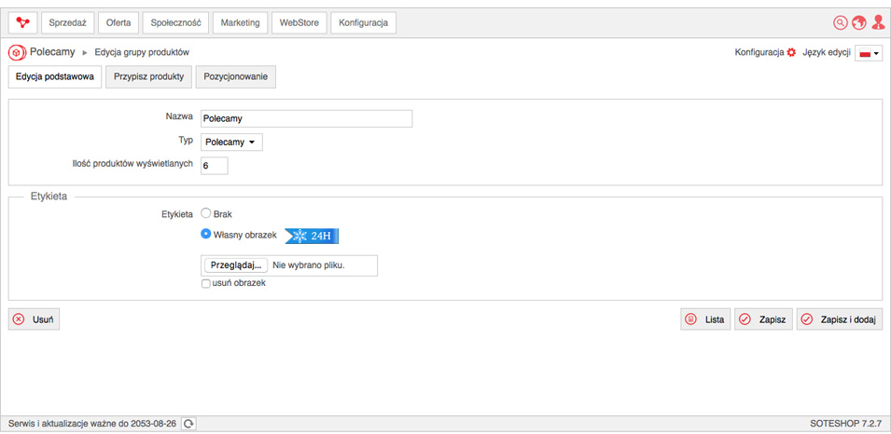Click the red SOTESHOP logo icon

(x=22, y=22)
